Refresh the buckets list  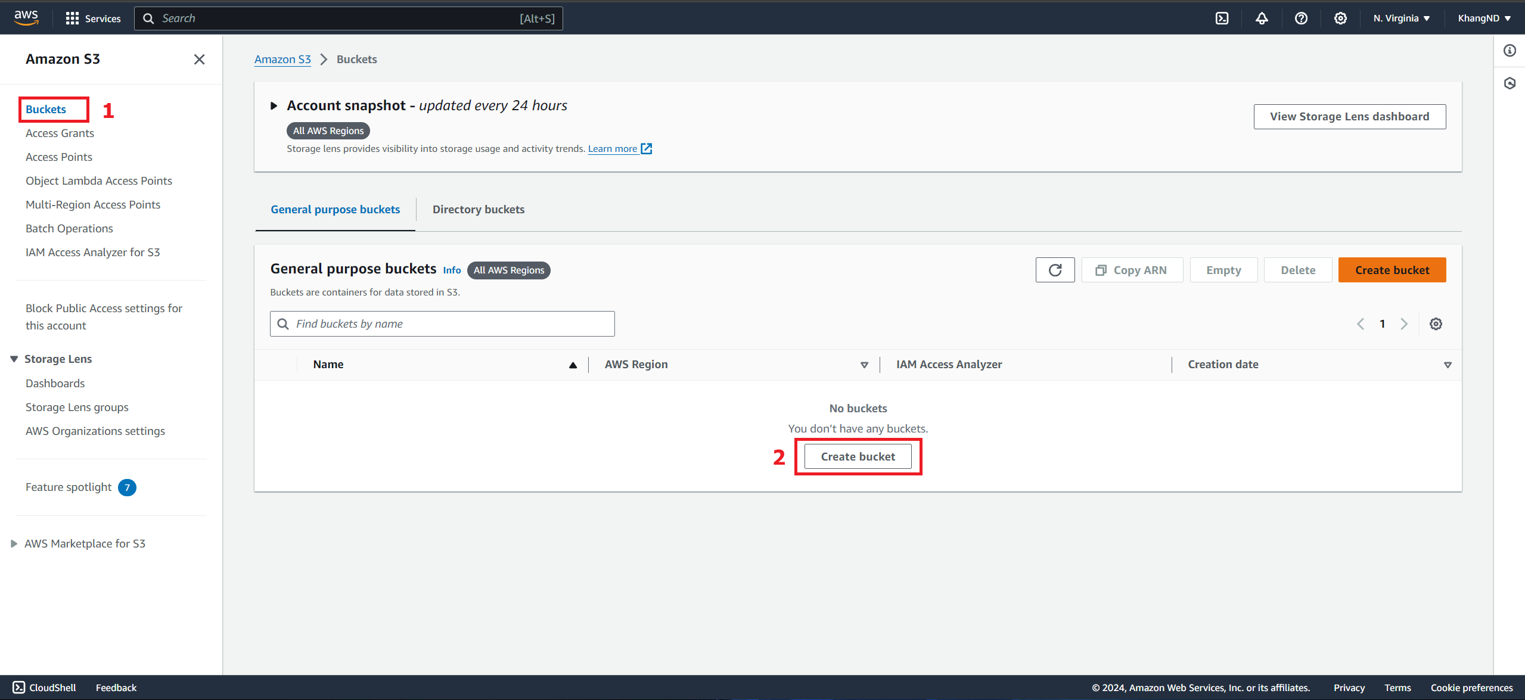[1055, 270]
